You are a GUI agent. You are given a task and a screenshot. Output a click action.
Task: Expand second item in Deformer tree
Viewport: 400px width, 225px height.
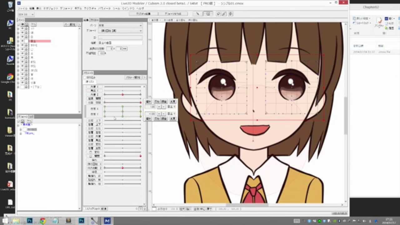coord(21,129)
